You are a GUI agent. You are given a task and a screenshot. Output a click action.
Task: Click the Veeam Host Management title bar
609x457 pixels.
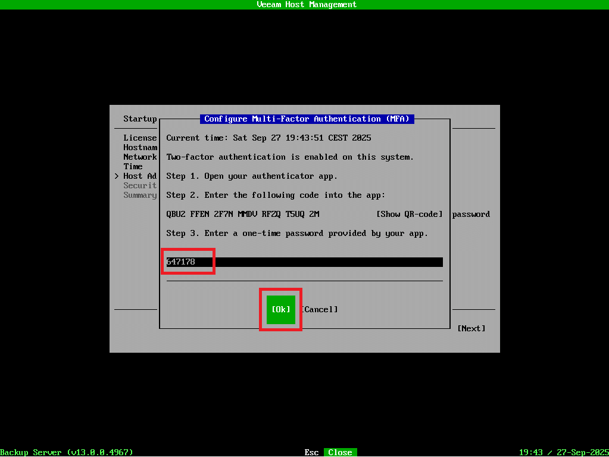pos(306,4)
